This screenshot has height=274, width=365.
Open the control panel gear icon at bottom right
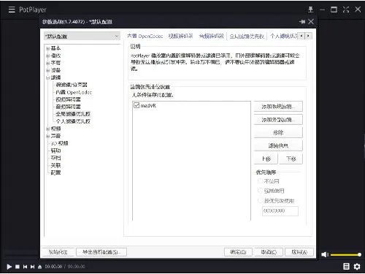(357, 267)
